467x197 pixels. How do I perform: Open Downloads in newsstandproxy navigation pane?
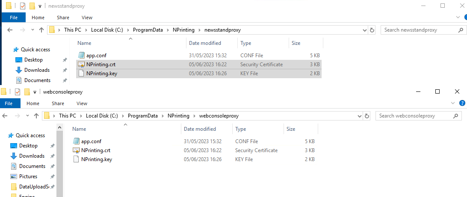coord(37,70)
